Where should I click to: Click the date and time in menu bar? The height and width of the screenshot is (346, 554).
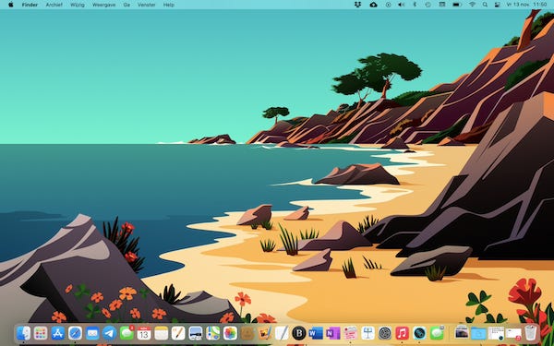pos(533,5)
